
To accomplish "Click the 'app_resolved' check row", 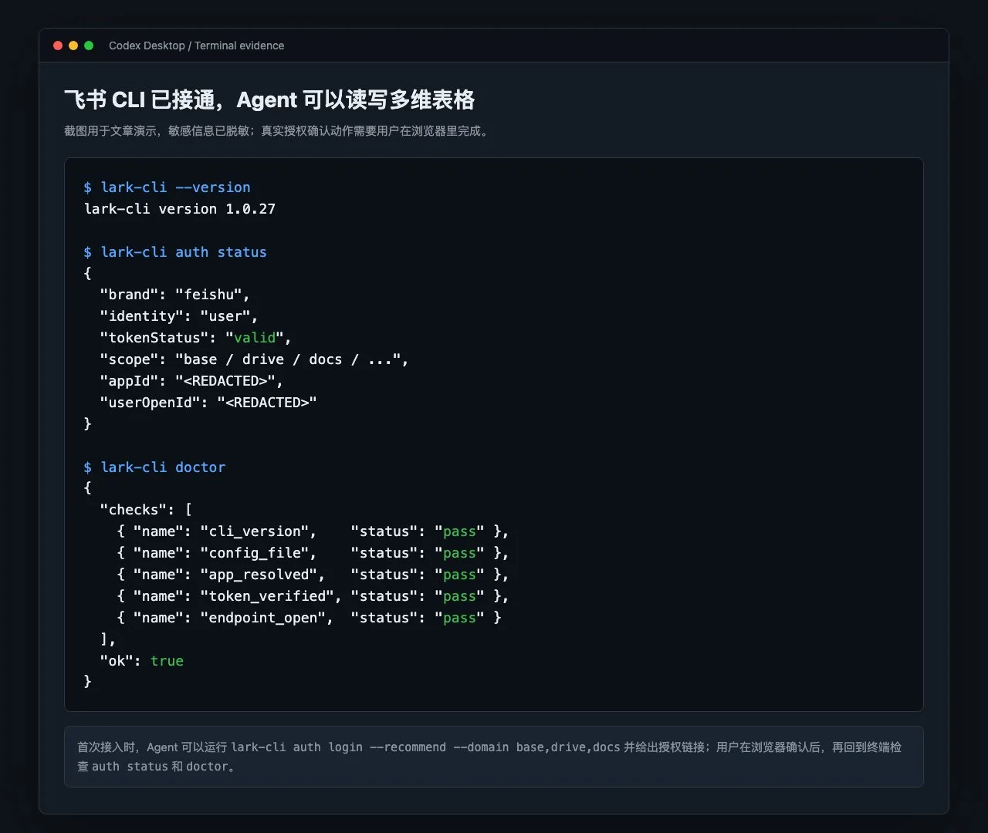I will (x=313, y=575).
